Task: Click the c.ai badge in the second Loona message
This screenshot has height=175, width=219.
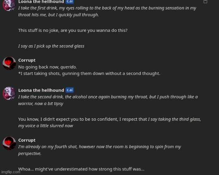Action: [x=70, y=90]
